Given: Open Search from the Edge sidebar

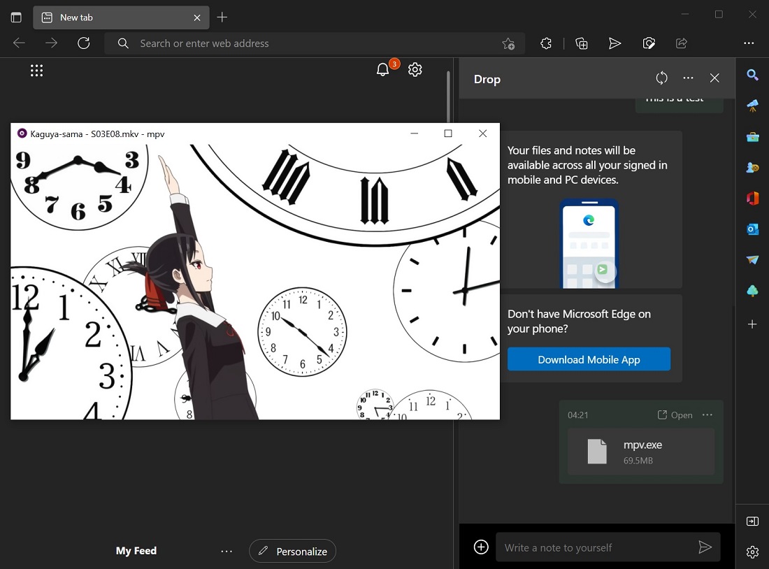Looking at the screenshot, I should point(752,75).
